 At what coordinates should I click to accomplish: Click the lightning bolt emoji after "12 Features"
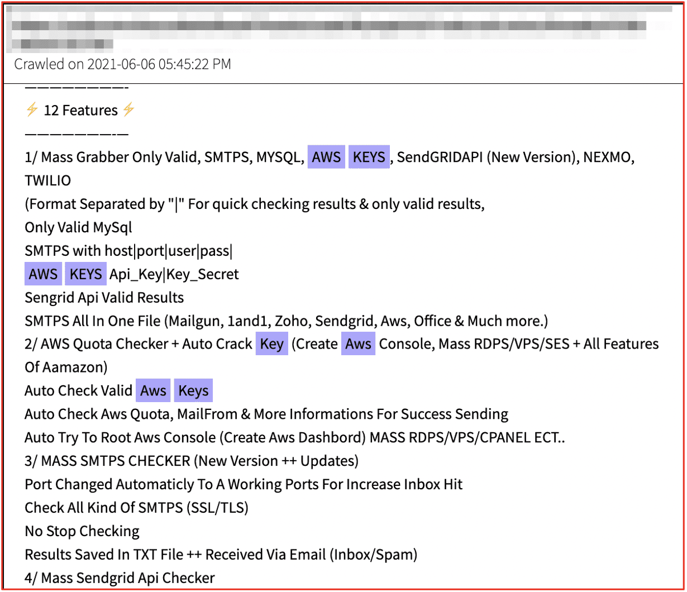tap(128, 110)
